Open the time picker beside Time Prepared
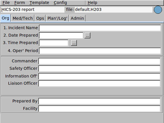This screenshot has width=164, height=123. 74,43
